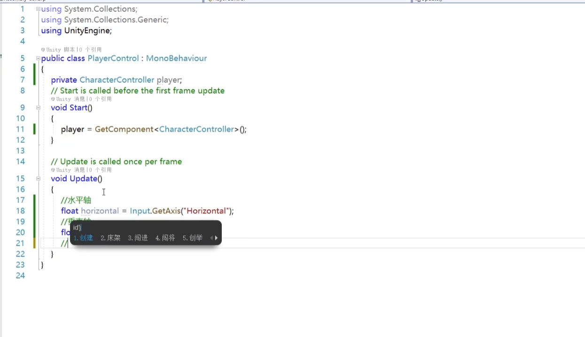Image resolution: width=585 pixels, height=337 pixels.
Task: Click the horizontal variable name
Action: (100, 211)
